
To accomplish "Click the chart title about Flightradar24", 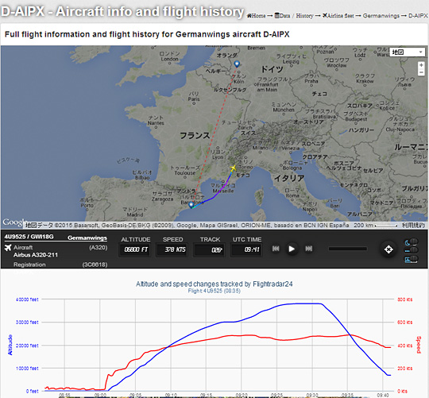I will (x=214, y=284).
